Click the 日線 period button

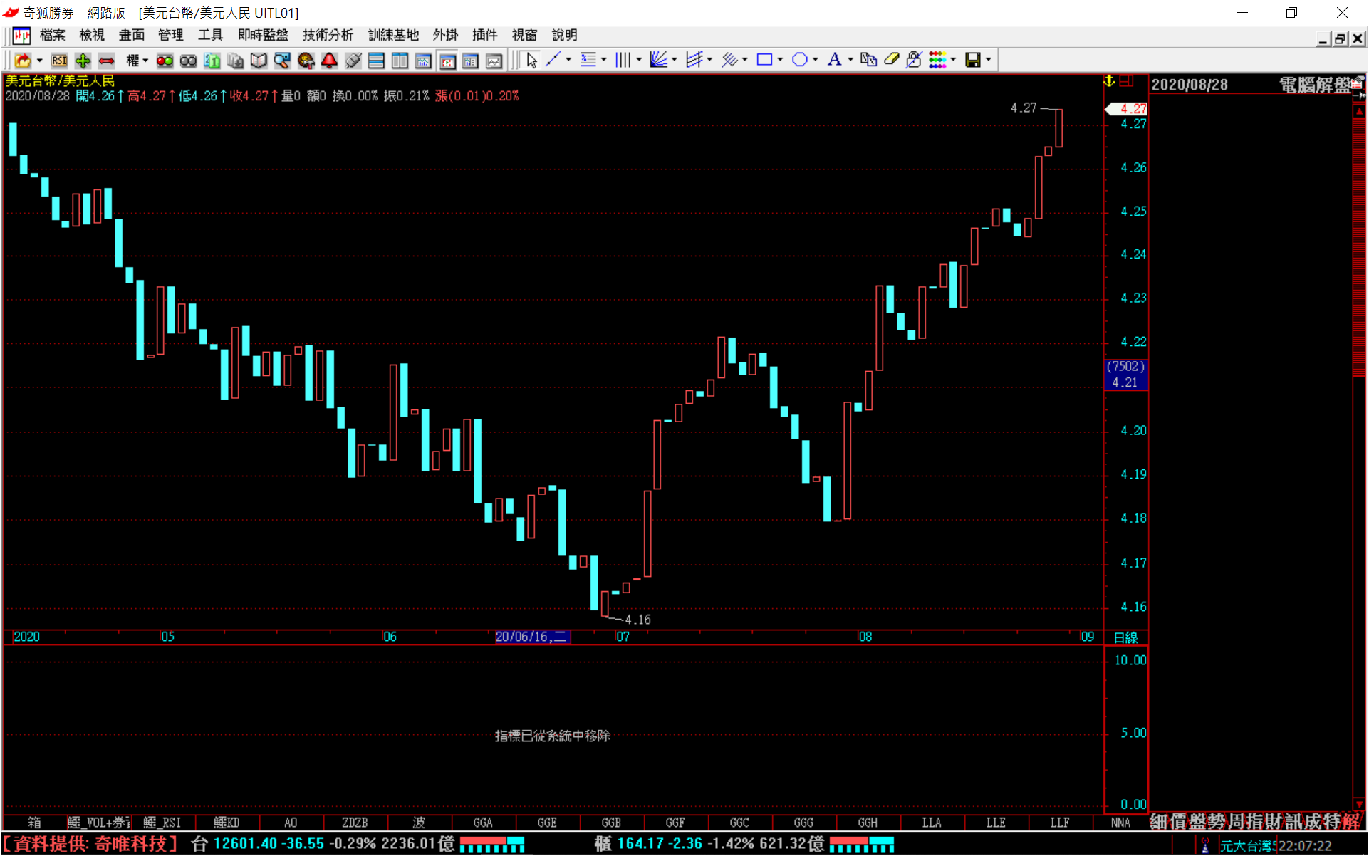click(x=1125, y=637)
